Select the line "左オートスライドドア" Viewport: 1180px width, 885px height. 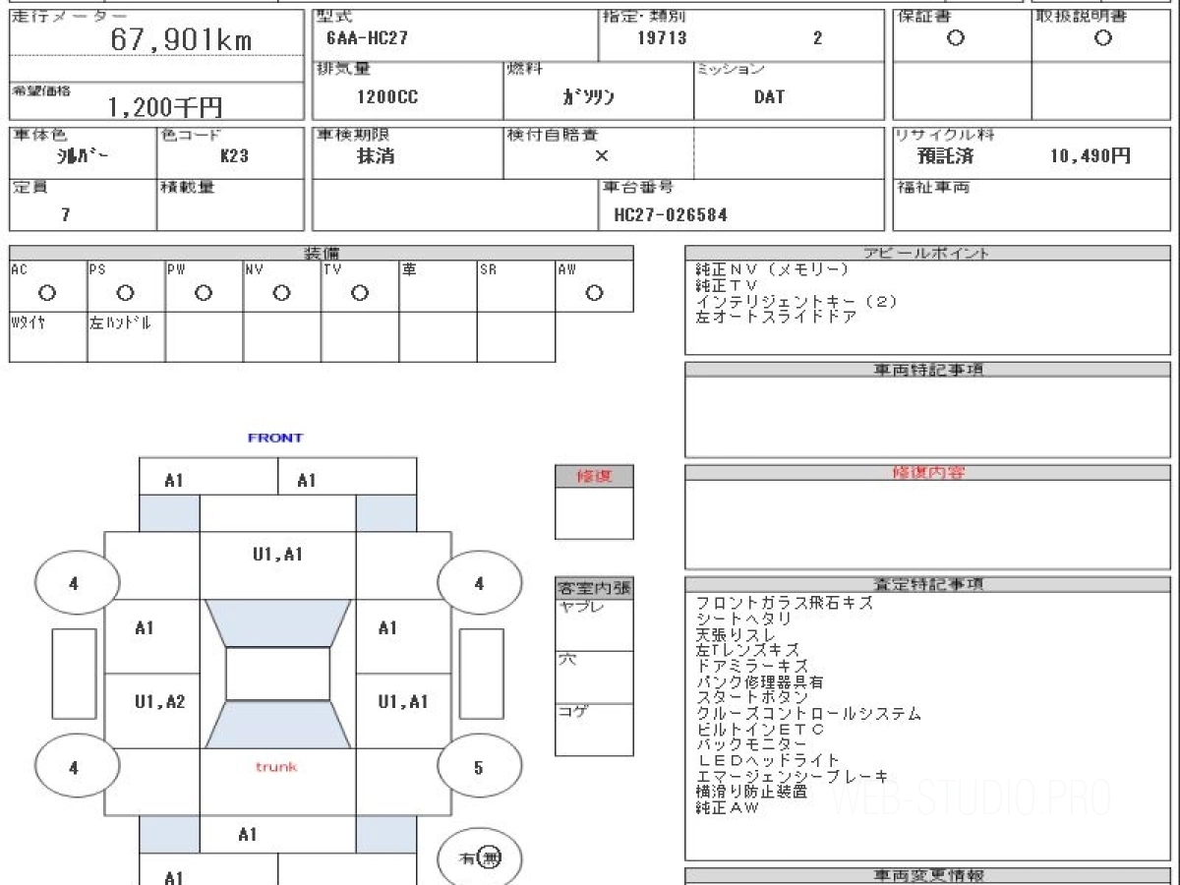pyautogui.click(x=775, y=317)
